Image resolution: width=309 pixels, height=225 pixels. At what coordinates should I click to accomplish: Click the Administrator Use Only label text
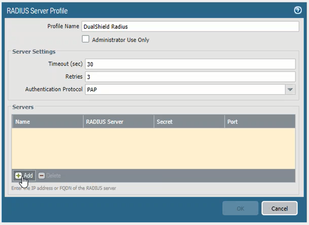coord(120,40)
